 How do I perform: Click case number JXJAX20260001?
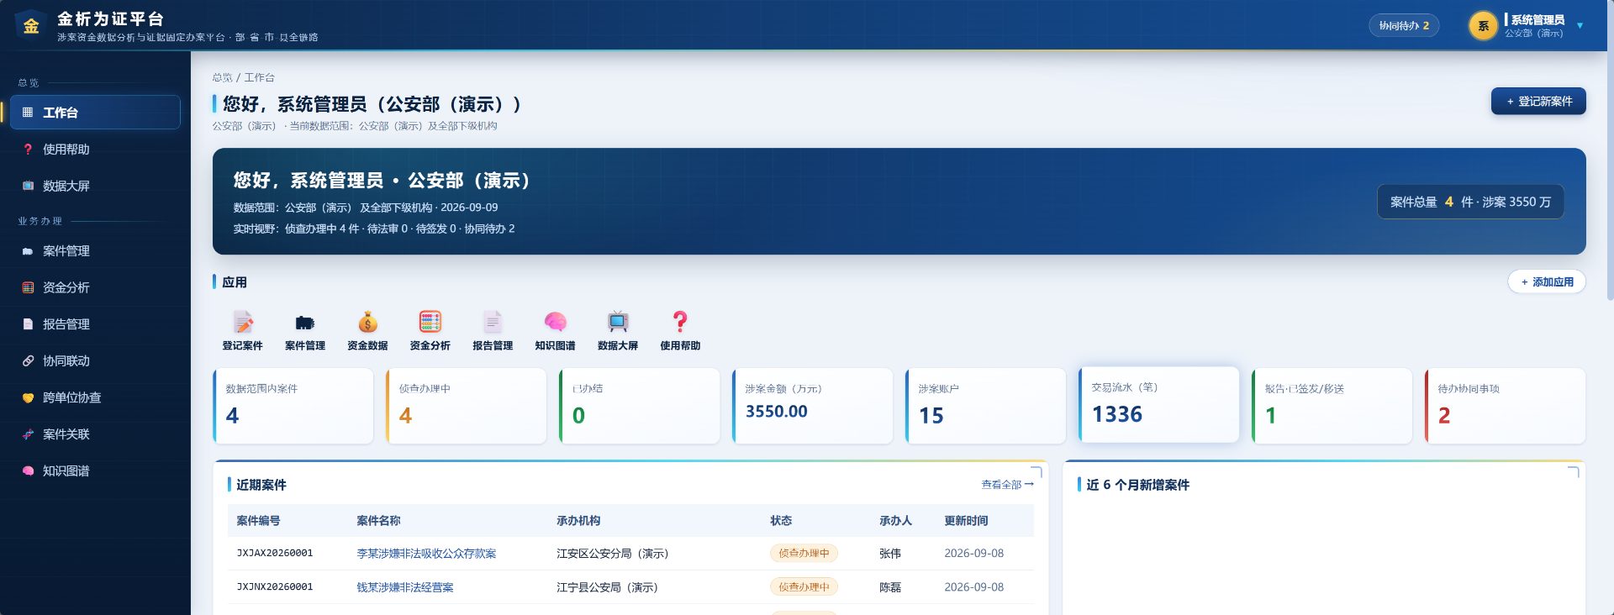275,554
